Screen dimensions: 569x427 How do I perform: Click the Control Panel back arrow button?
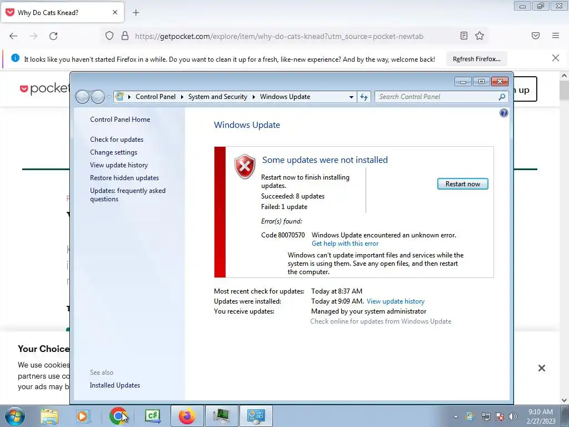82,97
